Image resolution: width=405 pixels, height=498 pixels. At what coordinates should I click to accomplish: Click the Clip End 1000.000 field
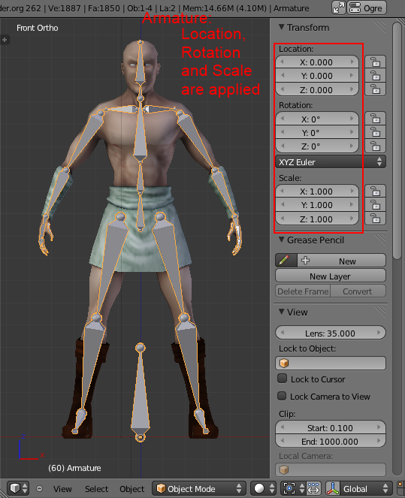tap(331, 442)
